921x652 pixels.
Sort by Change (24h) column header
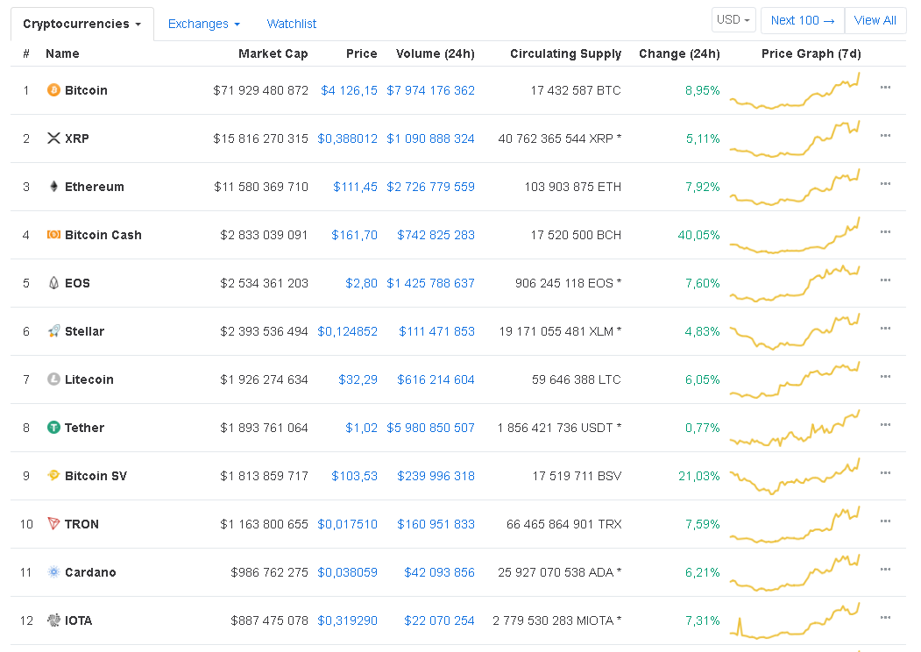(x=679, y=53)
